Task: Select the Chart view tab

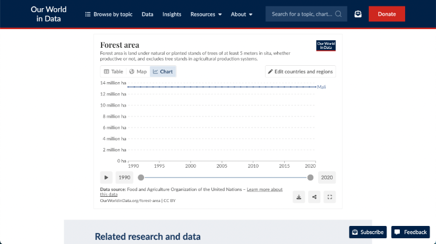Action: [163, 72]
